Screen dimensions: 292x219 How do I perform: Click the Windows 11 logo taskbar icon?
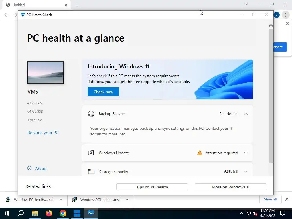tap(77, 213)
